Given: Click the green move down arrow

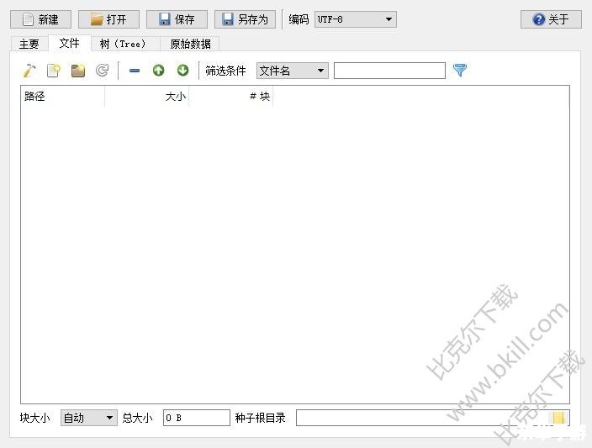Looking at the screenshot, I should [182, 71].
